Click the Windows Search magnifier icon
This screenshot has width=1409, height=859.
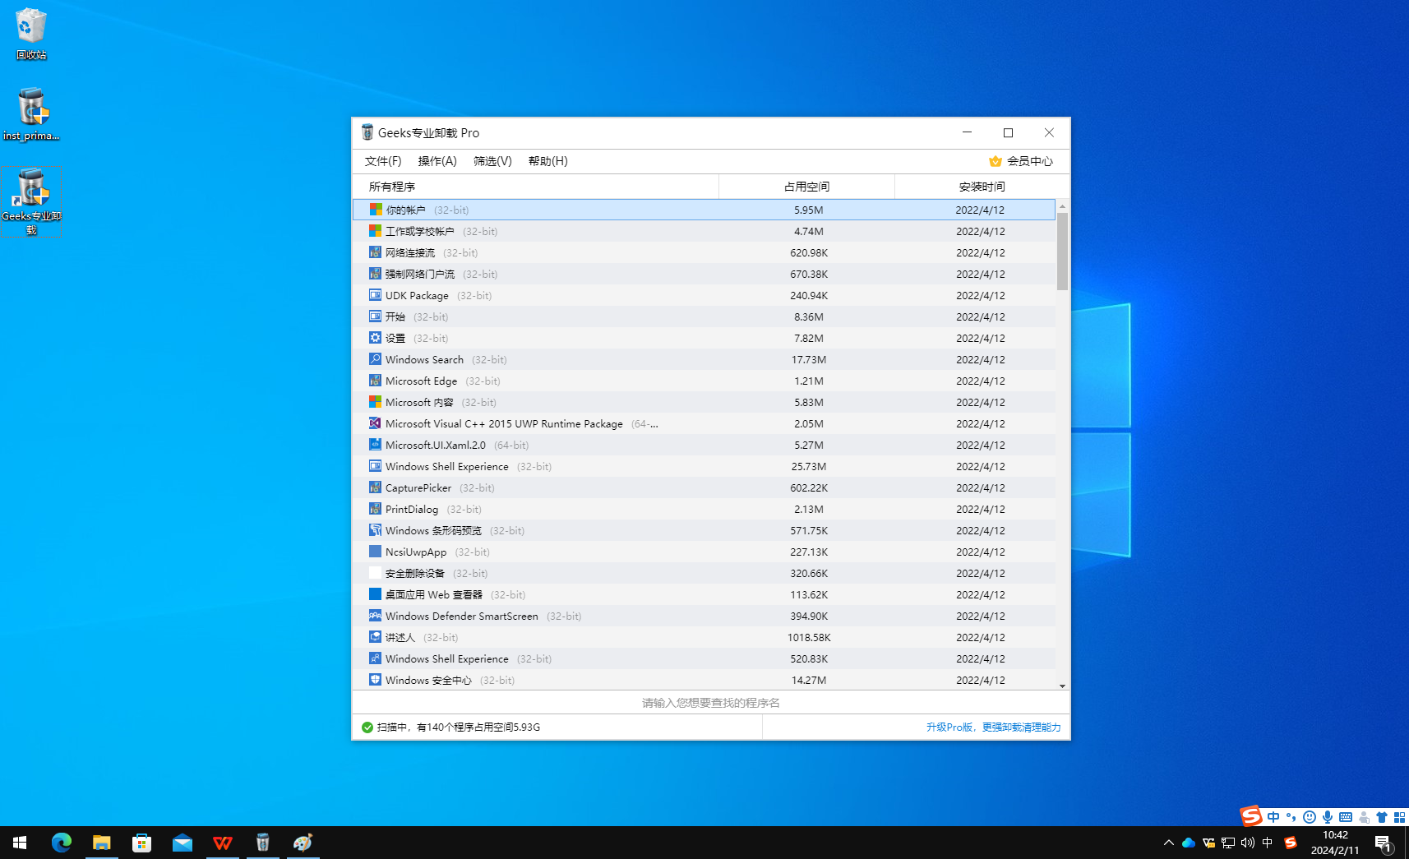click(x=375, y=359)
